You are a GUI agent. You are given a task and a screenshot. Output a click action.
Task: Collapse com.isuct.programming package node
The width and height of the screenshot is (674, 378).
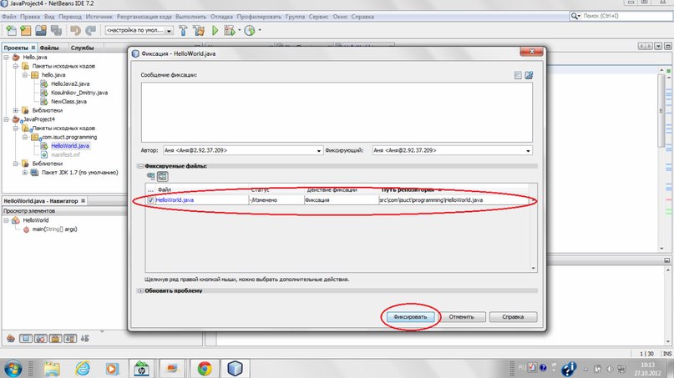point(25,137)
